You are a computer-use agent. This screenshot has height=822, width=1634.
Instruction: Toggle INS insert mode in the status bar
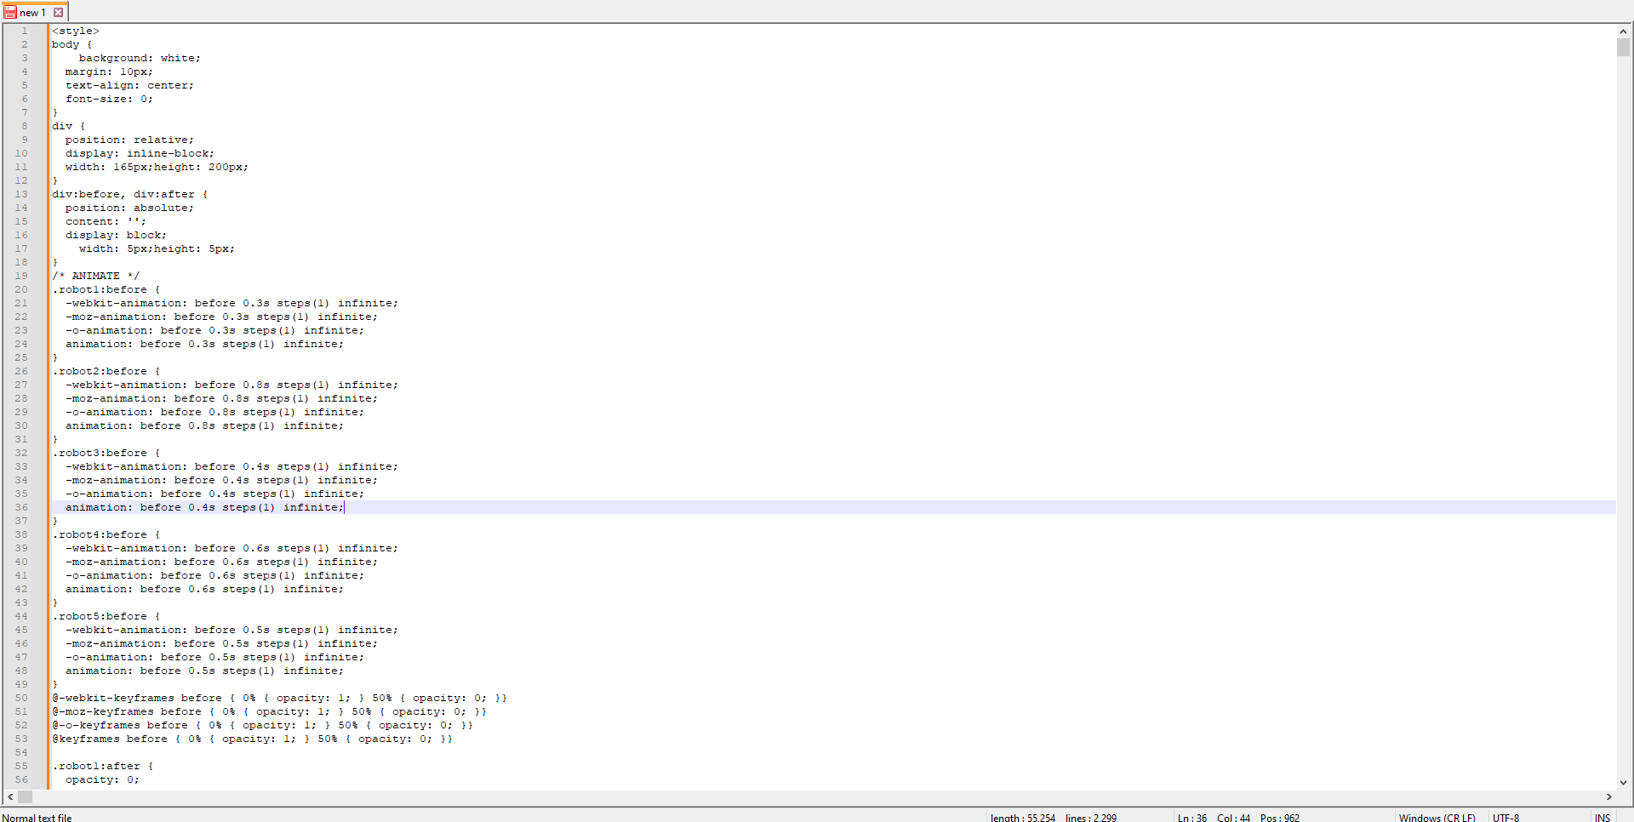coord(1603,817)
